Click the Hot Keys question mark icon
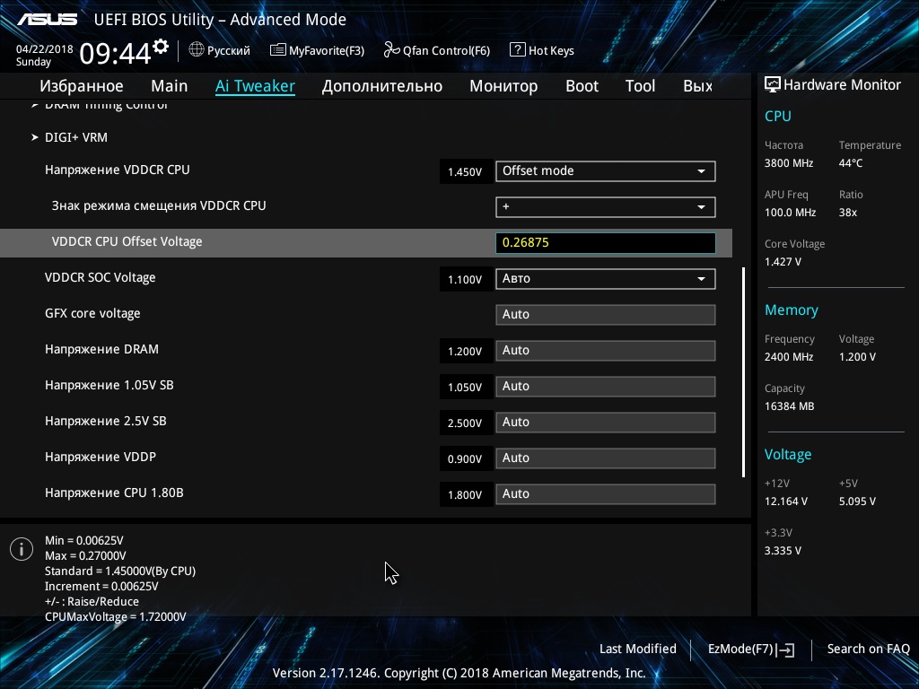This screenshot has width=919, height=689. click(517, 50)
